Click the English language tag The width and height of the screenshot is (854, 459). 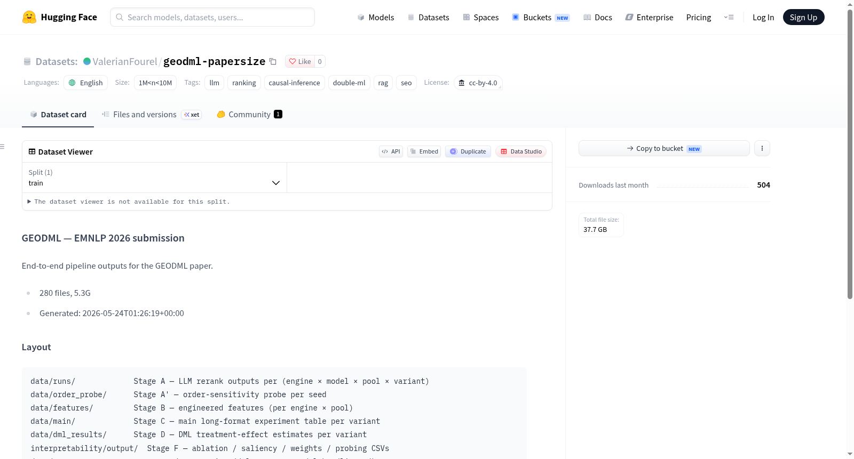[86, 83]
